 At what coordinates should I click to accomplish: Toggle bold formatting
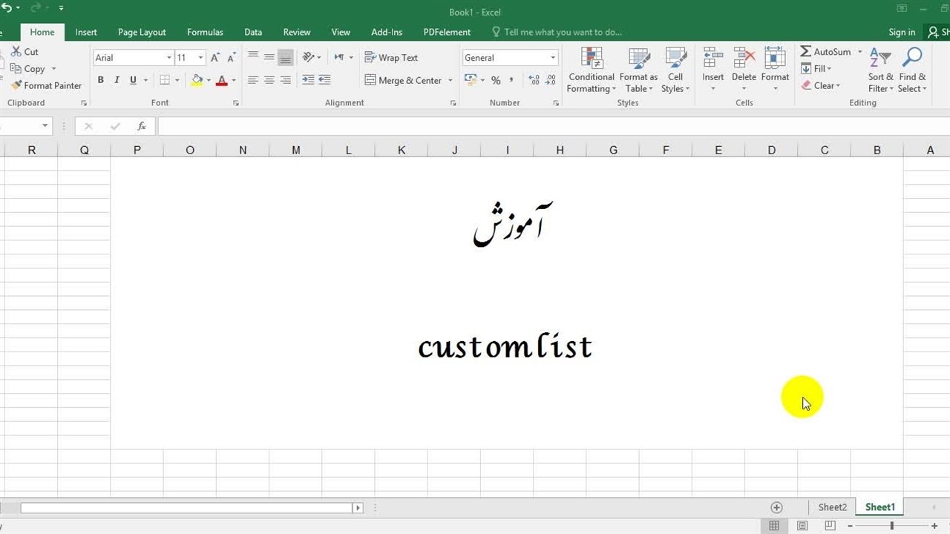pyautogui.click(x=101, y=79)
